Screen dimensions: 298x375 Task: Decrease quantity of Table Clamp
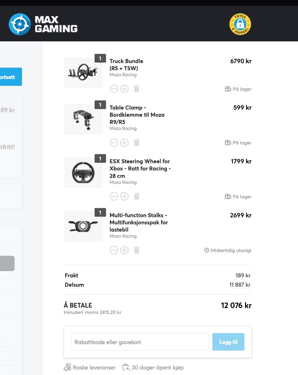tap(114, 143)
